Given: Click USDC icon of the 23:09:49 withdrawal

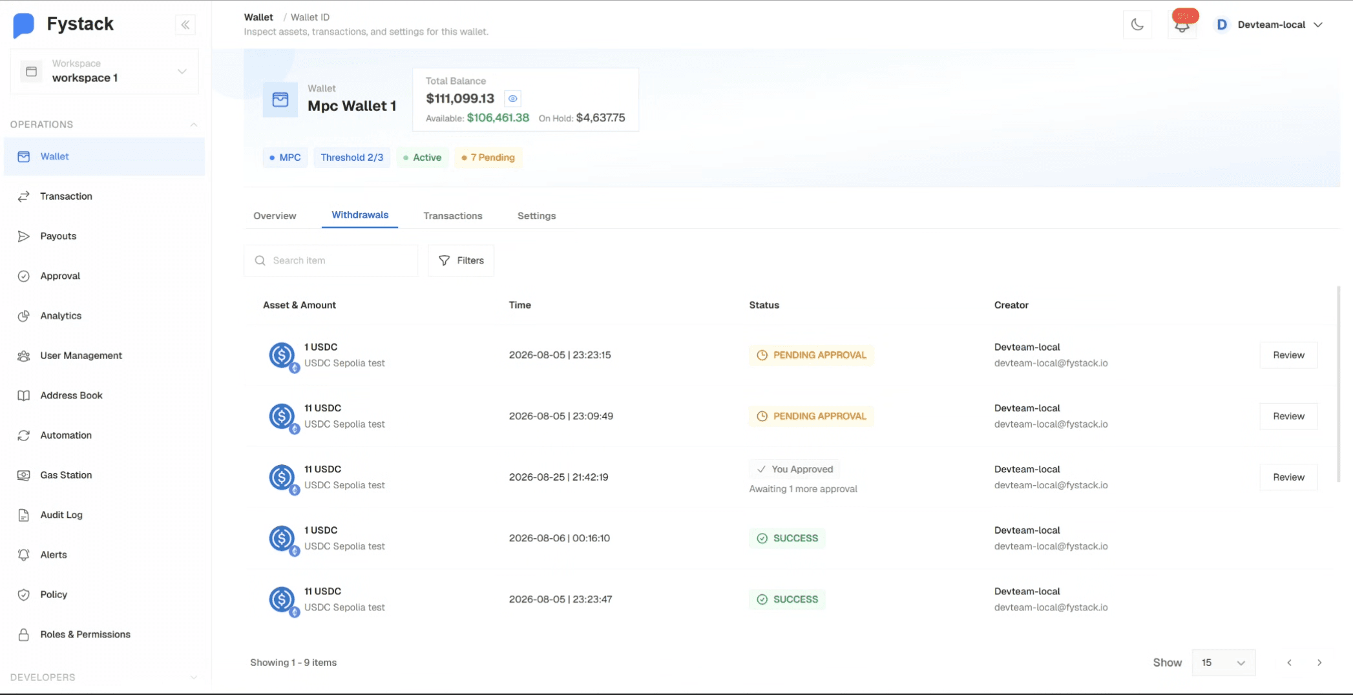Looking at the screenshot, I should (283, 417).
